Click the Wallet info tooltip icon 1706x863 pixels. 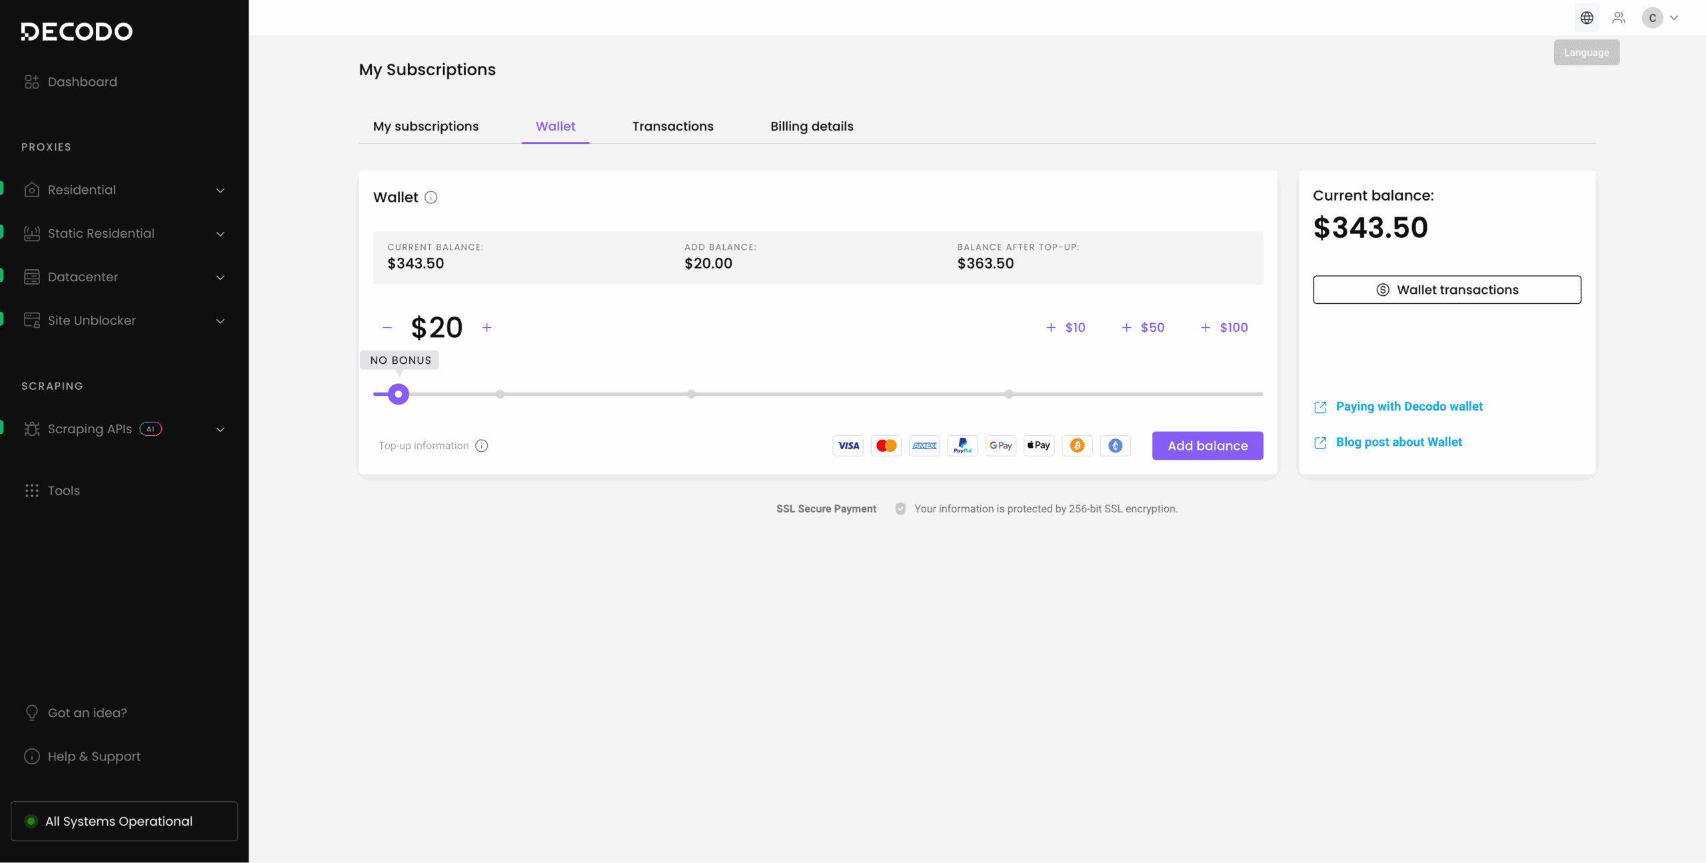click(430, 197)
